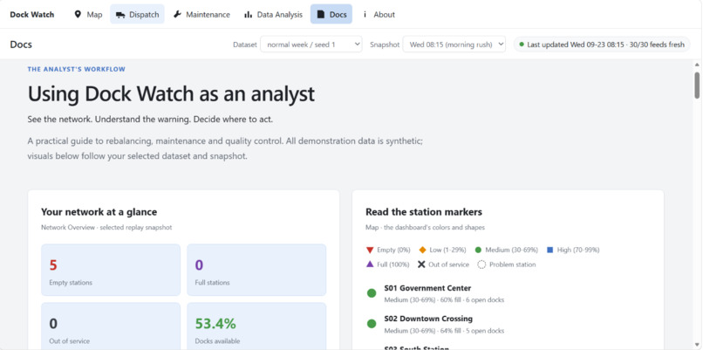Click 'Medium (30-69%) · 60% fill · 6 open docks'
The image size is (703, 350).
[x=444, y=299]
